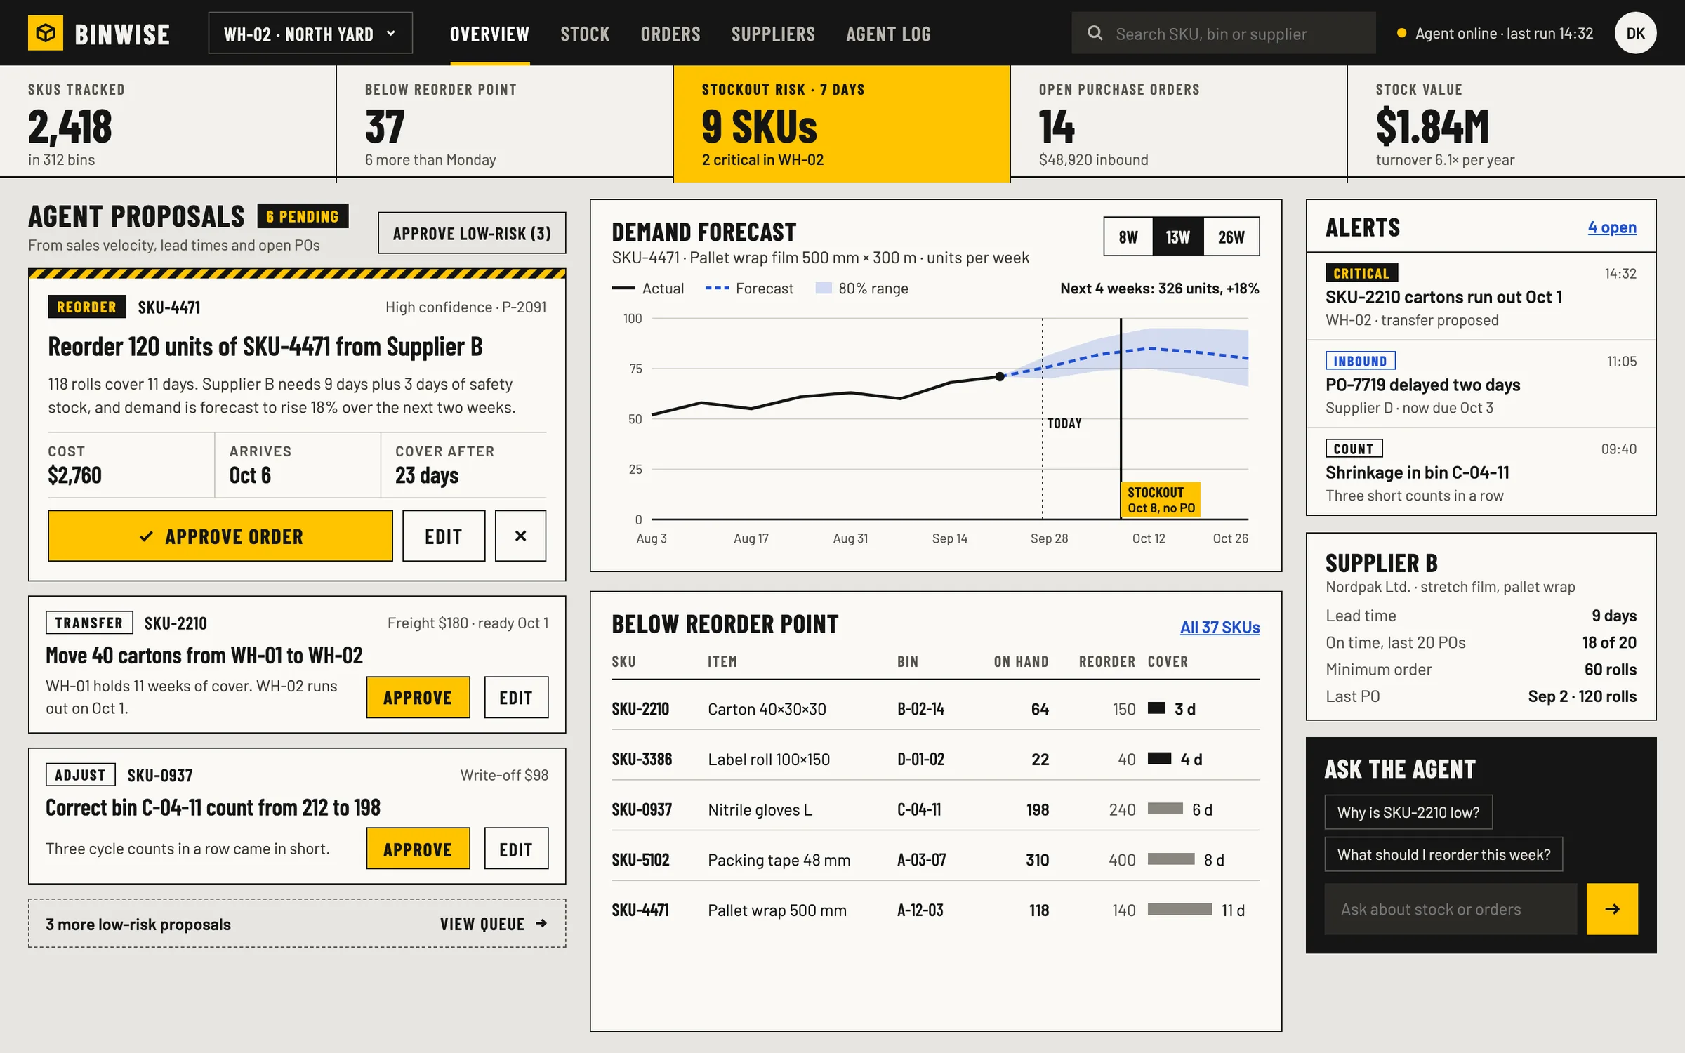Image resolution: width=1685 pixels, height=1053 pixels.
Task: Open the WH-02 North Yard warehouse dropdown
Action: [x=310, y=33]
